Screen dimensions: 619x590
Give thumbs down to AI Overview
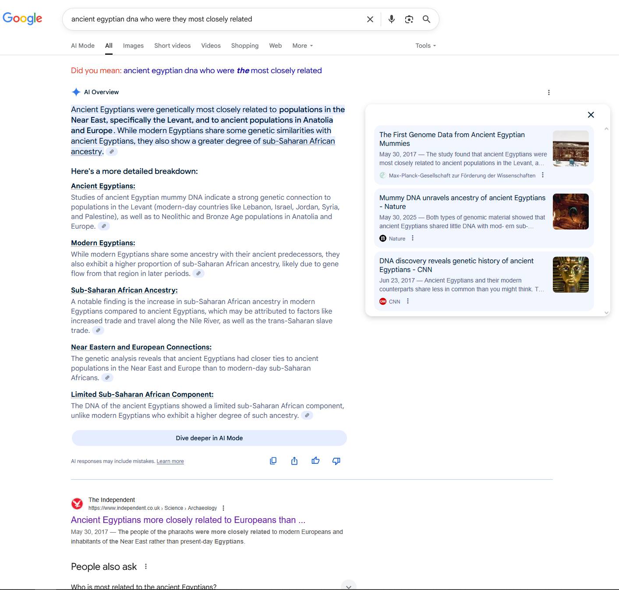tap(336, 461)
